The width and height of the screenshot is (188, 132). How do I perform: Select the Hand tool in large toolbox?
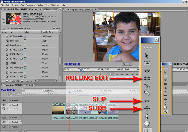tap(147, 124)
